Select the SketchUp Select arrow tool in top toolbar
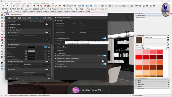 click(x=8, y=6)
